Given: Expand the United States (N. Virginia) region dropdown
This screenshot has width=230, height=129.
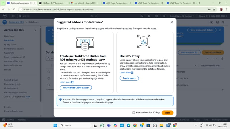Looking at the screenshot, I should (182, 16).
